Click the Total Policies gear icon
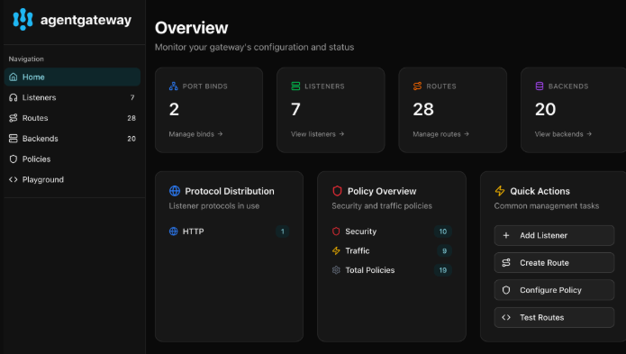 click(336, 270)
